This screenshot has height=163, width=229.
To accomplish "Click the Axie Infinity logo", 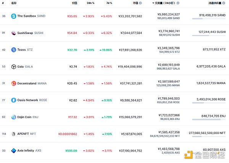I will pos(14,150).
